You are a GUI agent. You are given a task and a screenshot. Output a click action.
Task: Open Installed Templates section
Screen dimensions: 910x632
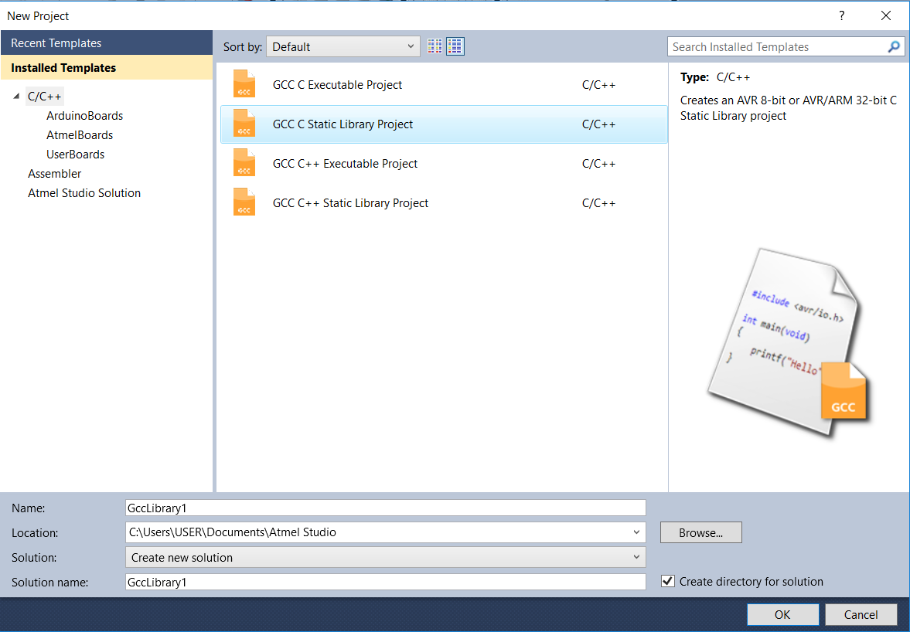click(x=106, y=68)
